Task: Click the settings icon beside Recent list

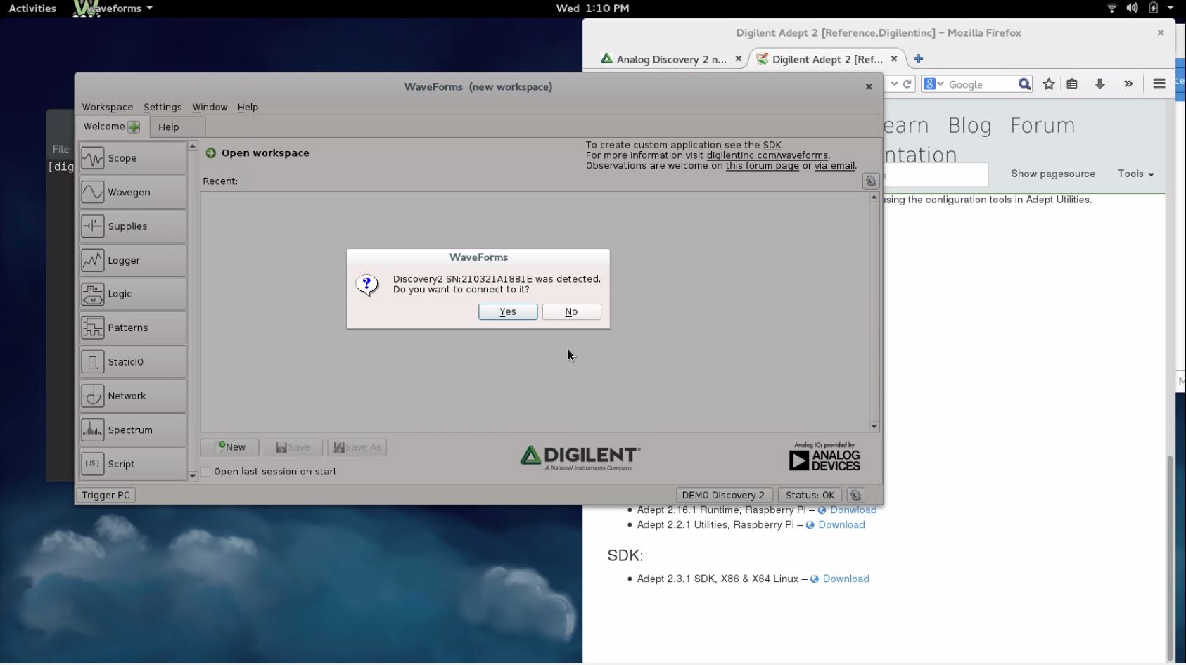Action: coord(871,181)
